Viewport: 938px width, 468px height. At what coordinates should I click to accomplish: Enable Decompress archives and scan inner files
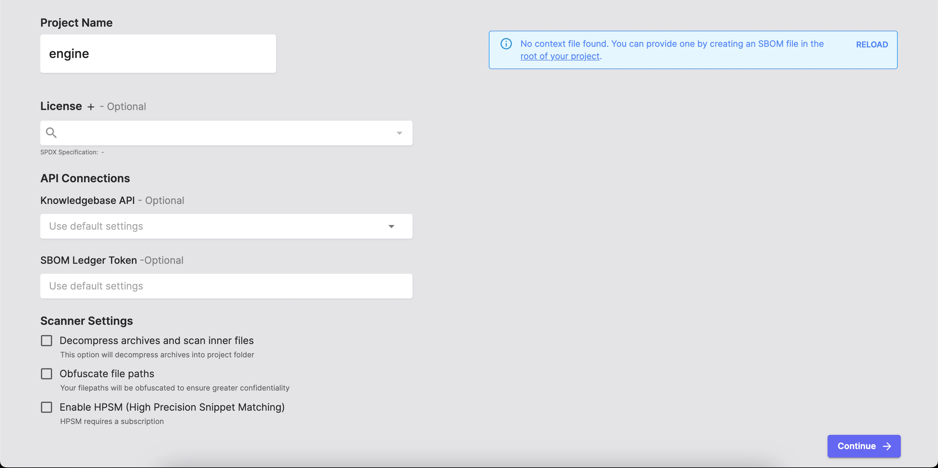[47, 340]
